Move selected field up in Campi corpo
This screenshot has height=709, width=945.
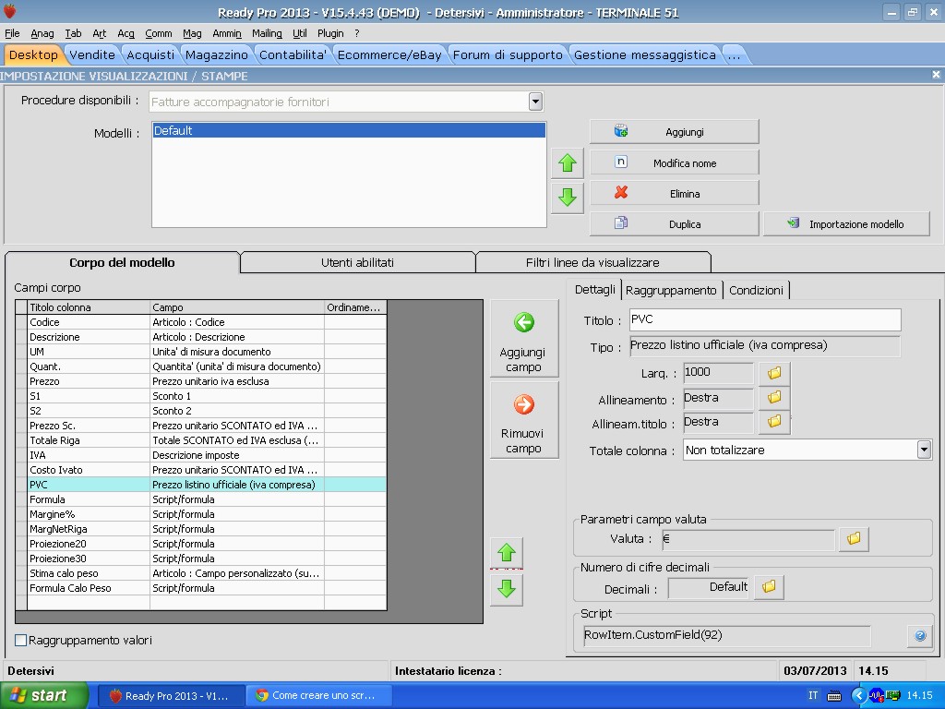click(507, 553)
